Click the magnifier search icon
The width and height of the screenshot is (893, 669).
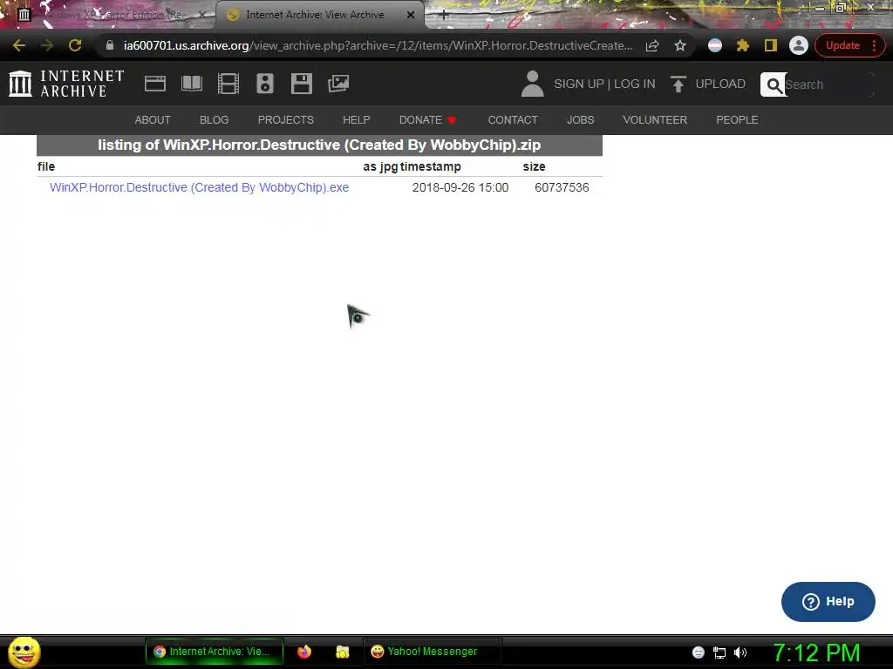coord(774,84)
